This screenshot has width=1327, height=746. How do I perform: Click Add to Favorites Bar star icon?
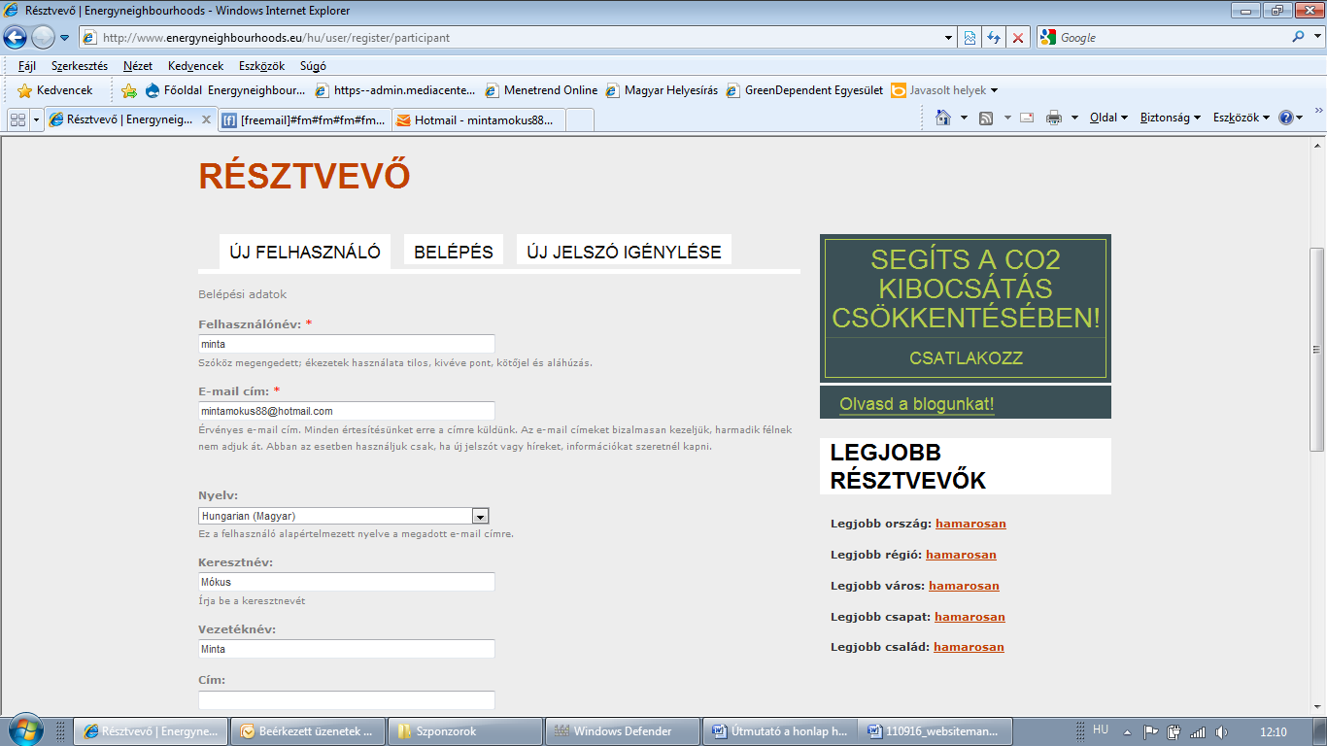pos(128,90)
